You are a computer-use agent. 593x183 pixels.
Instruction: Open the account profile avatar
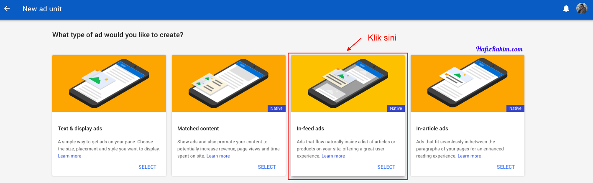582,9
